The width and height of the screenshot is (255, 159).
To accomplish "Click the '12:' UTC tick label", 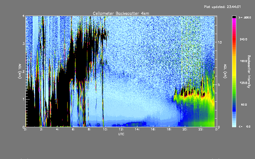I will pos(121,129).
